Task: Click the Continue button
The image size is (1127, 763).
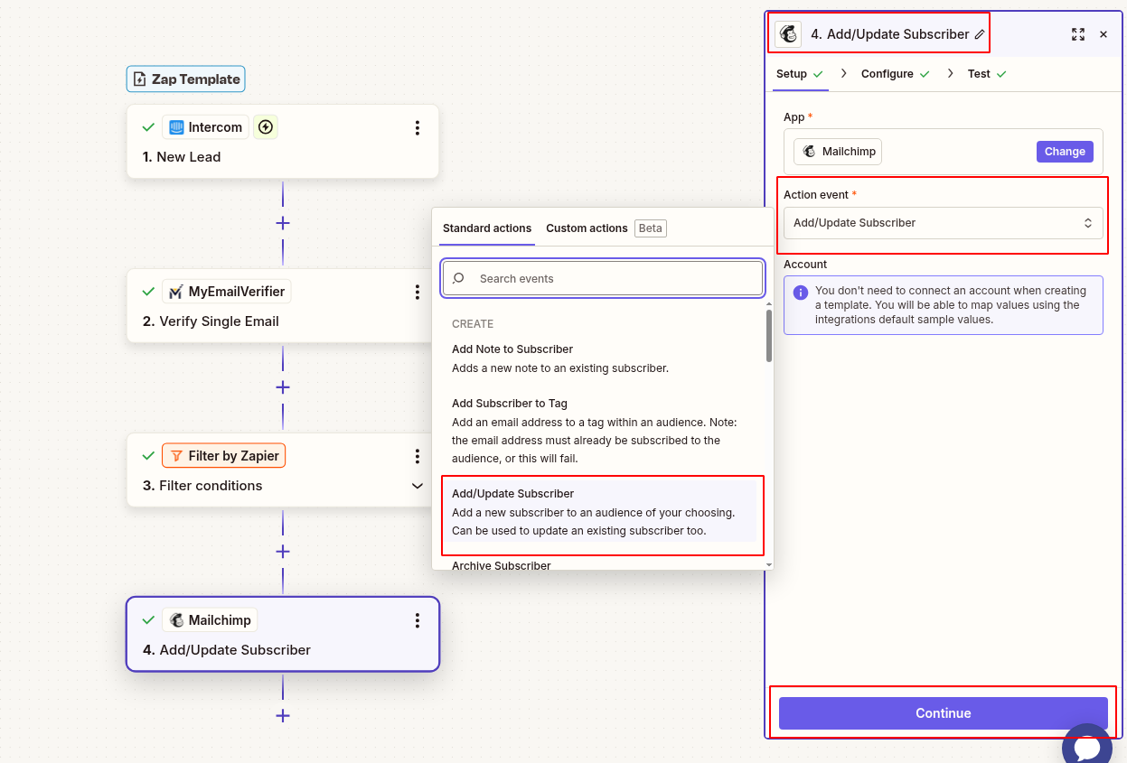Action: 943,713
